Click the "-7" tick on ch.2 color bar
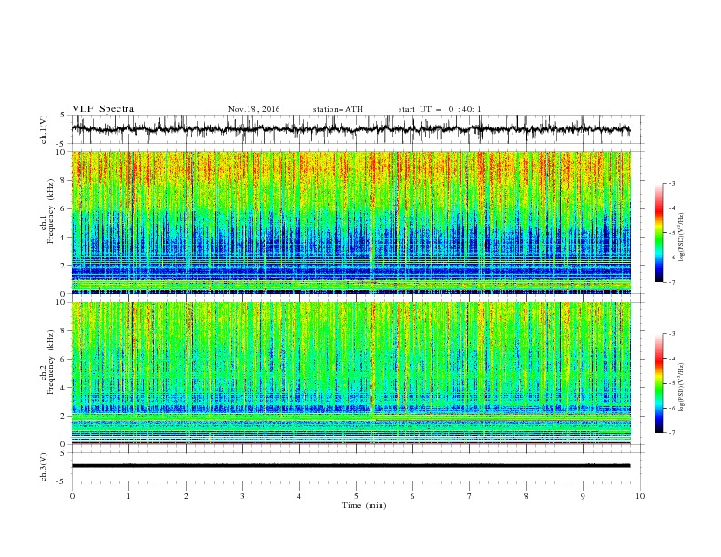721x557 pixels. point(671,432)
